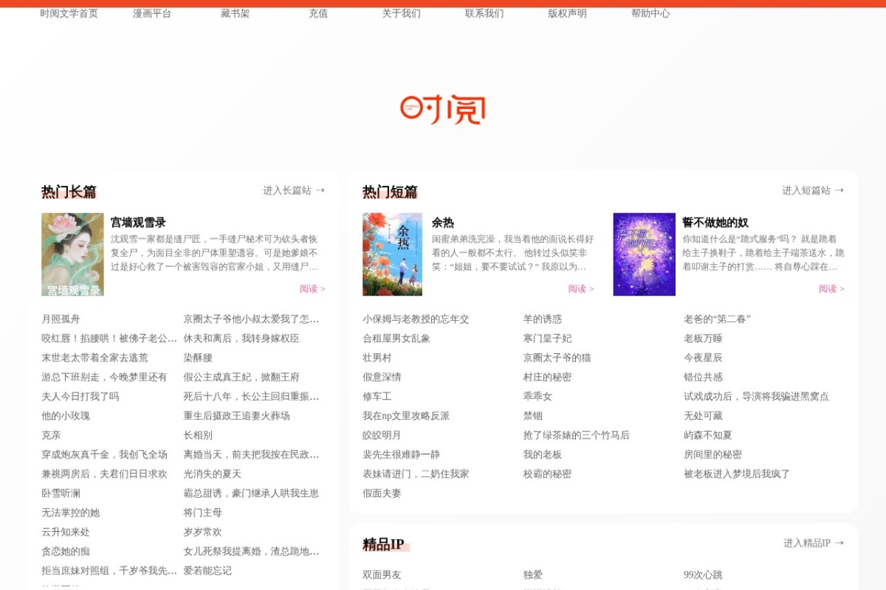Open 藏书架 in top navigation
The width and height of the screenshot is (886, 590).
pos(235,13)
